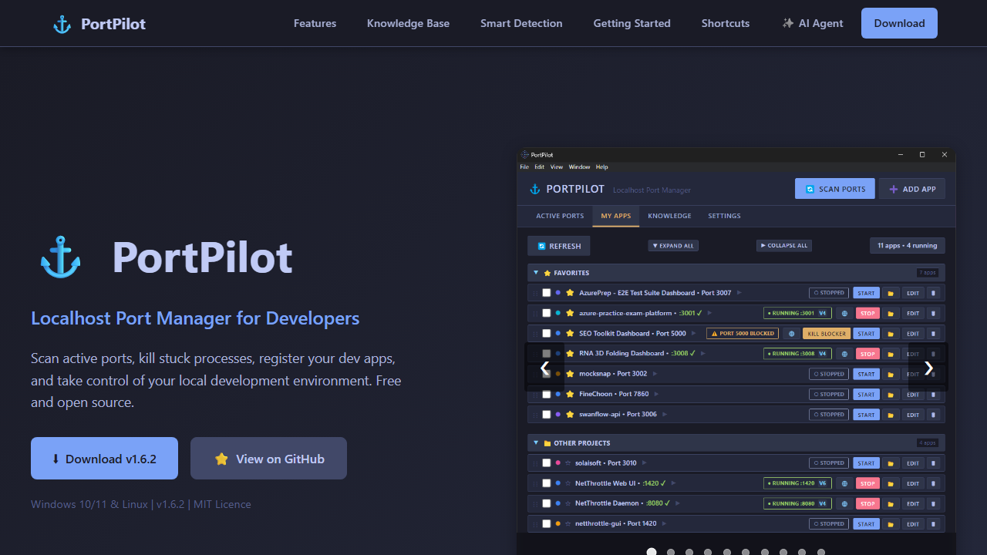Click the folder icon on the AzurePrep row
The width and height of the screenshot is (987, 555).
[x=891, y=293]
